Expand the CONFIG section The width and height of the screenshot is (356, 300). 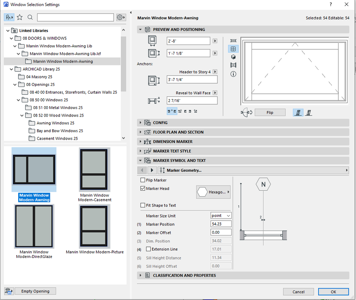tap(140, 123)
